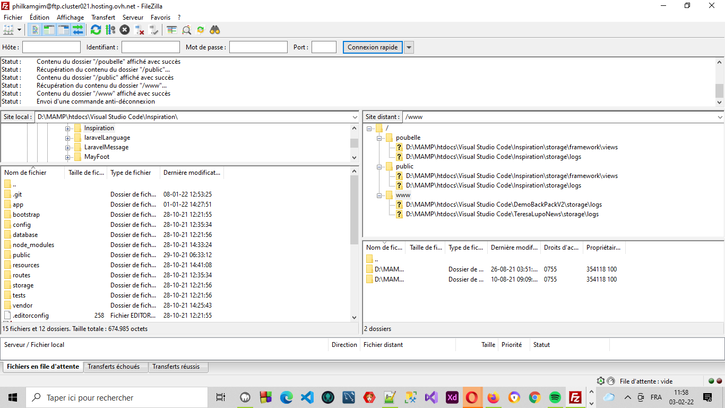
Task: Collapse the poubelle remote tree node
Action: pyautogui.click(x=379, y=138)
